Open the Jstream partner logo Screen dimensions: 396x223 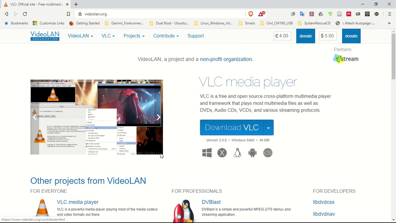pos(346,59)
